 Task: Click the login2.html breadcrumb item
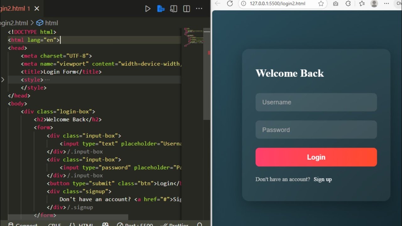coord(14,23)
